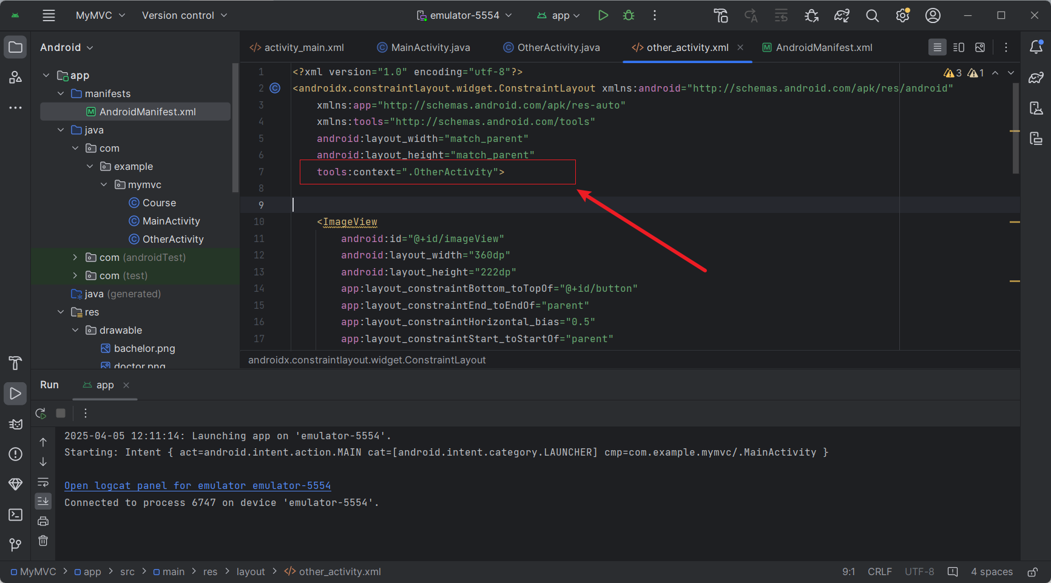
Task: Rerun the app in Run panel
Action: pos(41,413)
